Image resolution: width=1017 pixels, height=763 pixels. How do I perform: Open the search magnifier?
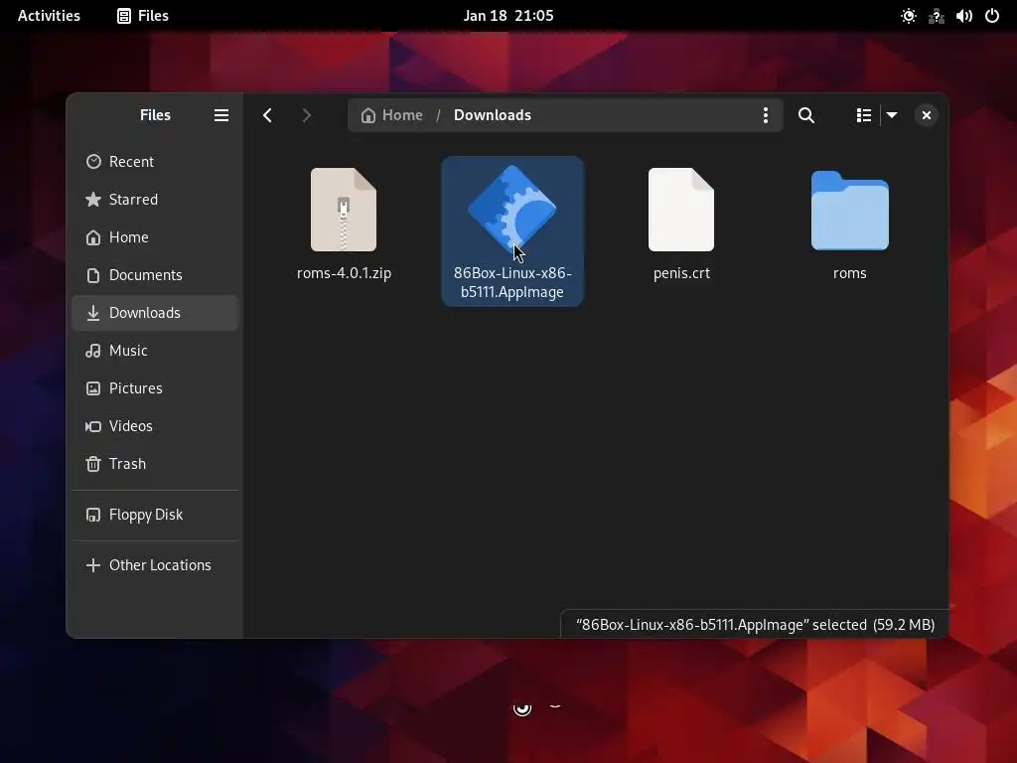tap(806, 115)
